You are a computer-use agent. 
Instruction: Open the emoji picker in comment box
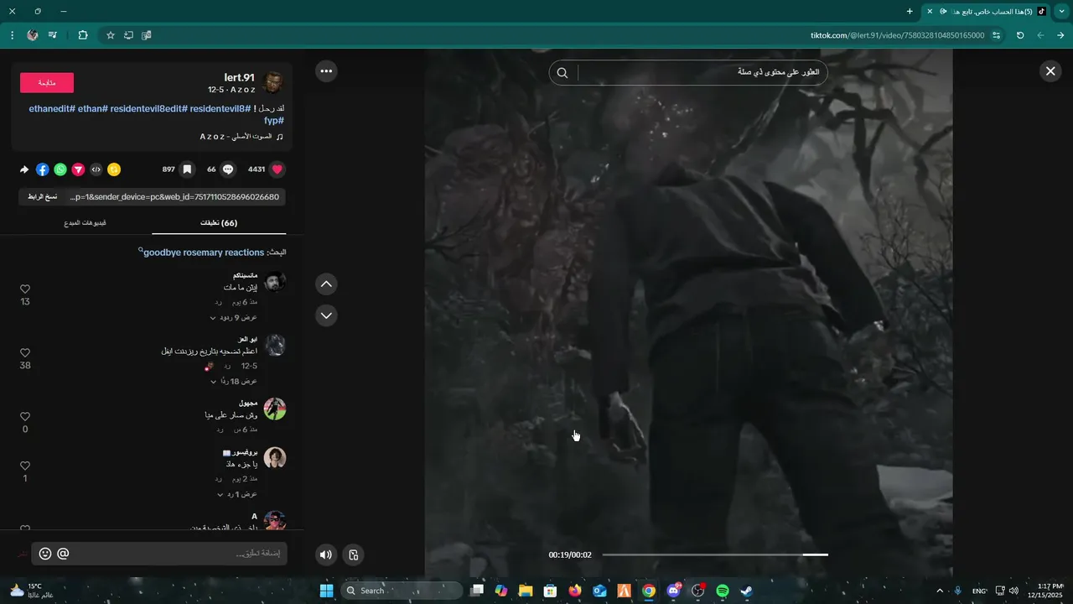(45, 554)
